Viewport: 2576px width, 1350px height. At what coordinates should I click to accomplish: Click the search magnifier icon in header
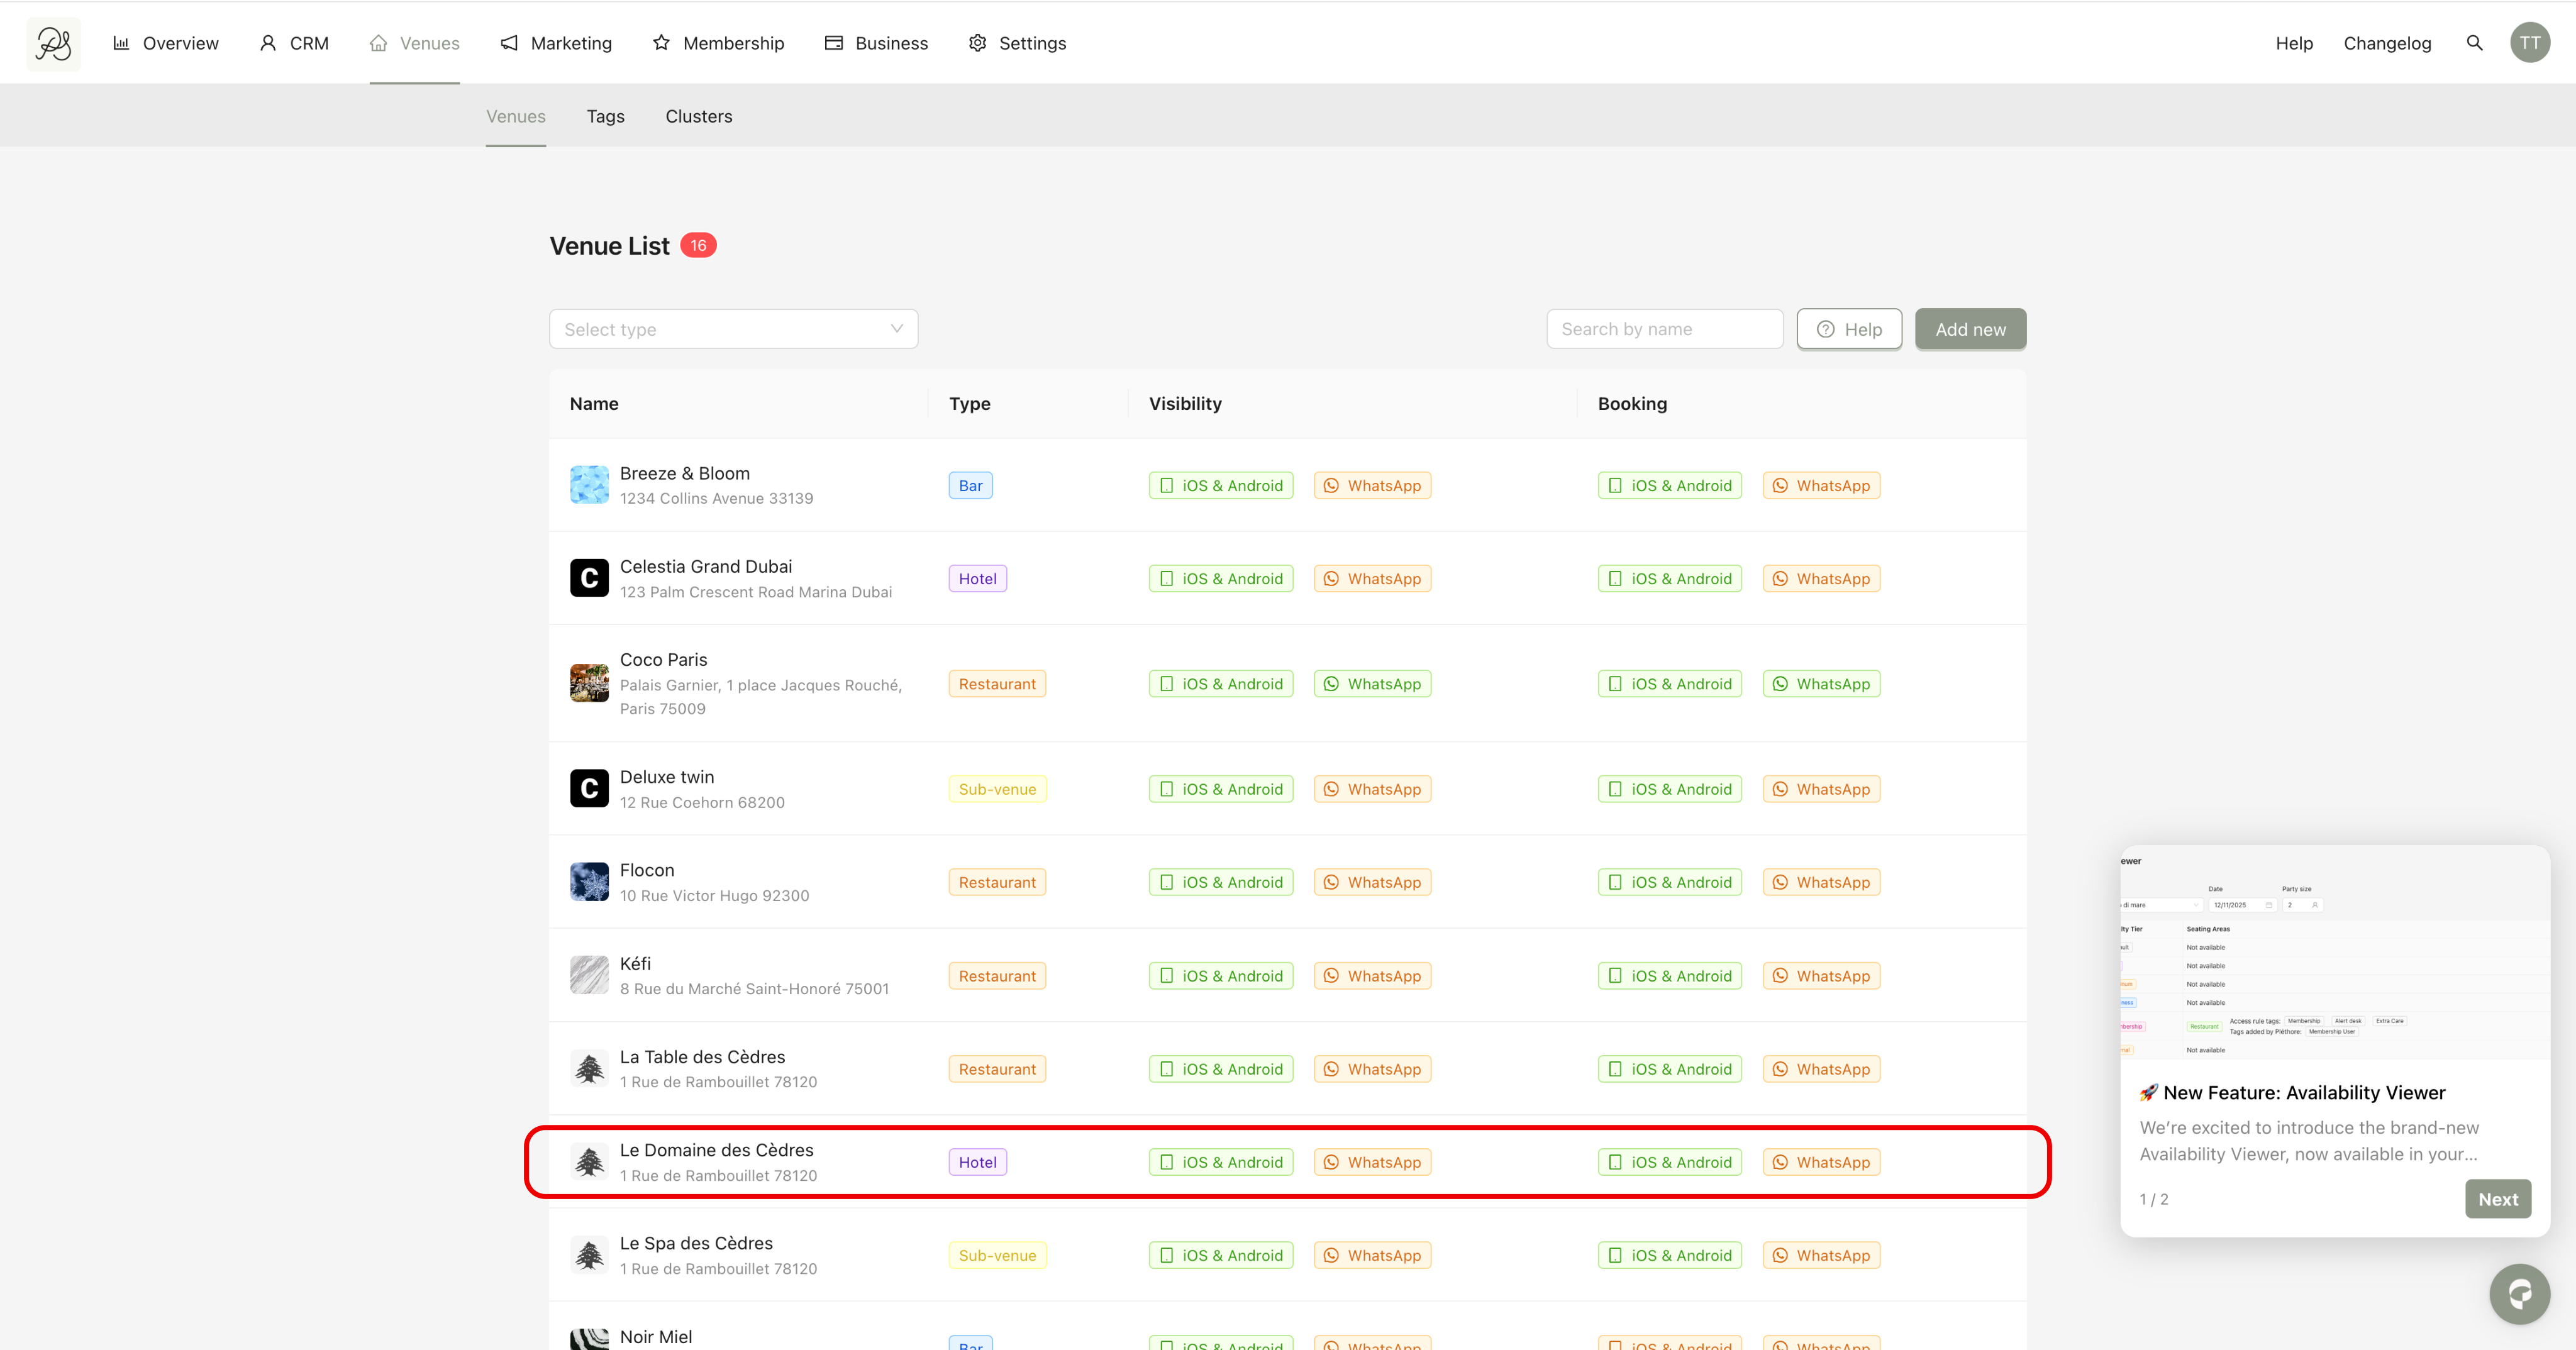click(2474, 43)
